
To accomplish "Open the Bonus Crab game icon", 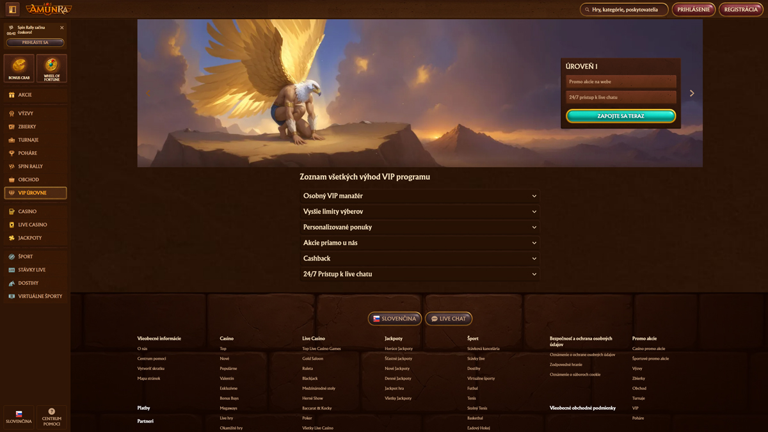I will (19, 68).
